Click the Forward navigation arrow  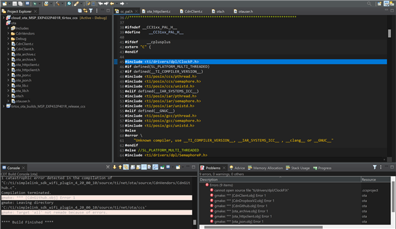pyautogui.click(x=122, y=4)
